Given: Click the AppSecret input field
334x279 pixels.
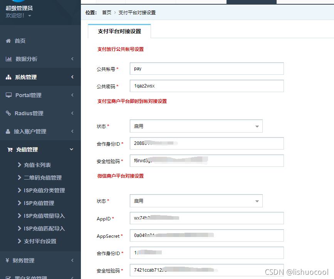Looking at the screenshot, I should [207, 235].
